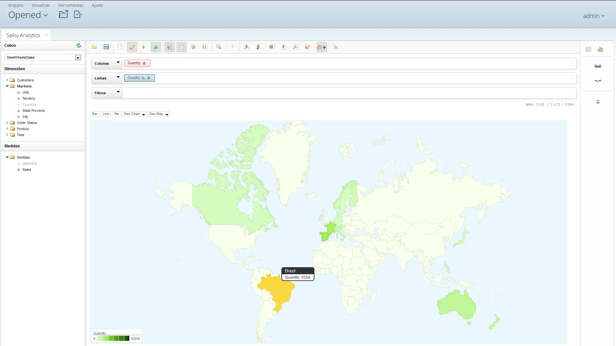Screen dimensions: 616x346
Task: Add the Sales measure
Action: click(27, 170)
